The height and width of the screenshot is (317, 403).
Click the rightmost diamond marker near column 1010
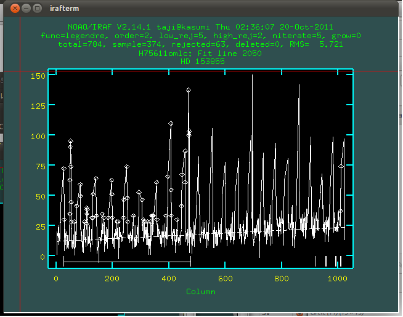(x=341, y=166)
